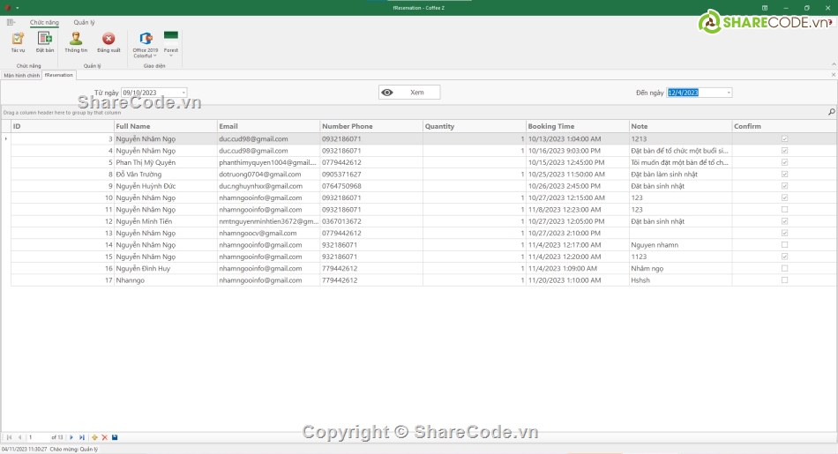The image size is (838, 454).
Task: Open Thông tin user profile
Action: (x=76, y=41)
